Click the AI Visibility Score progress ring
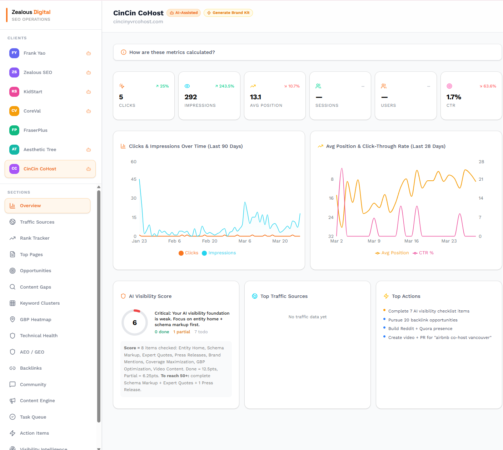 [x=135, y=322]
